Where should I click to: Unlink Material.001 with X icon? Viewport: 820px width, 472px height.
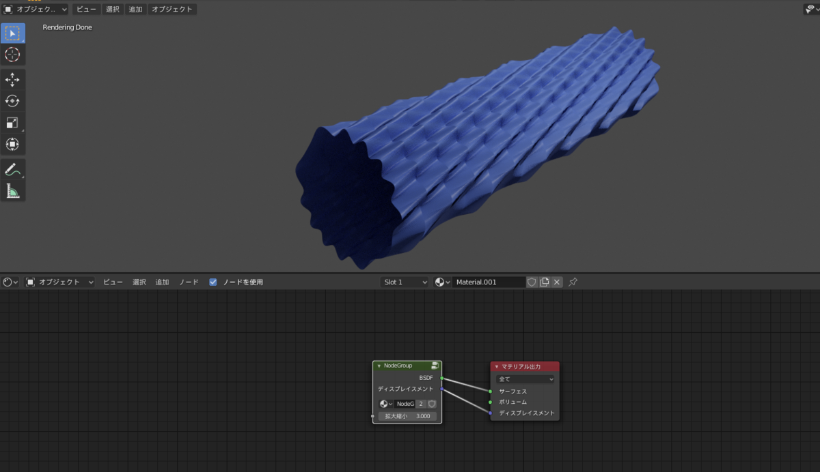557,282
